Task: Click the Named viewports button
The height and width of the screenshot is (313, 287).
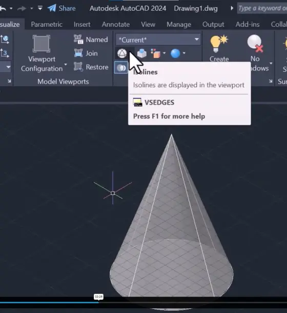Action: coord(91,40)
